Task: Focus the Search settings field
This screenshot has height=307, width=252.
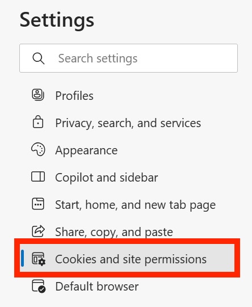Action: (128, 58)
